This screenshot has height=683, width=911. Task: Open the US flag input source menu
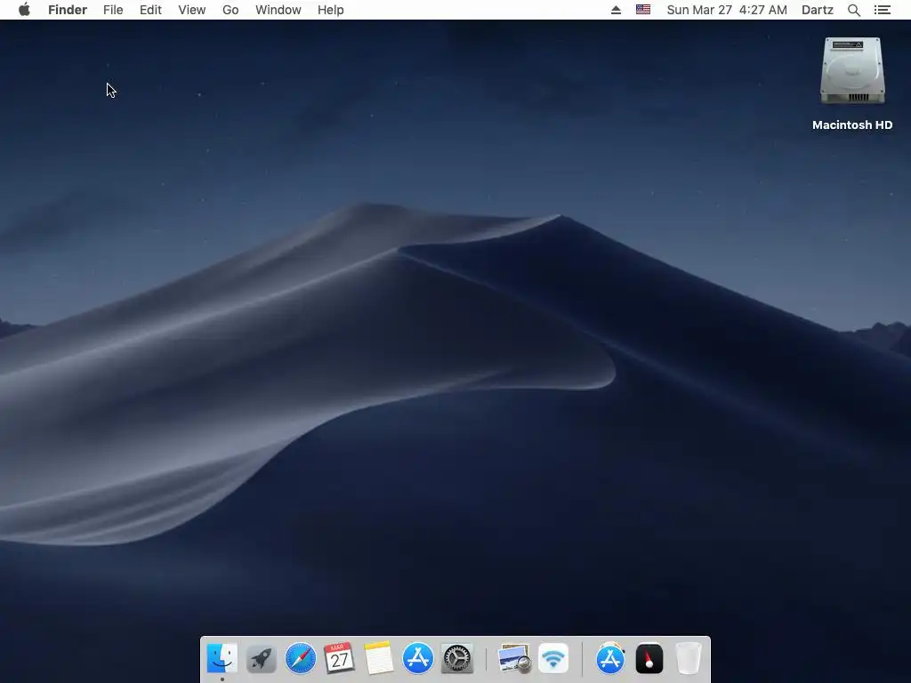(x=643, y=10)
